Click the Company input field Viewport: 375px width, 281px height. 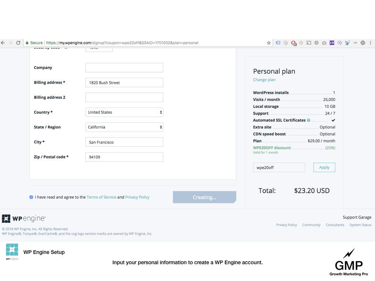click(x=125, y=68)
